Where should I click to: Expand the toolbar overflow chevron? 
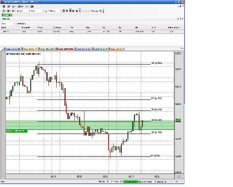coord(103,11)
